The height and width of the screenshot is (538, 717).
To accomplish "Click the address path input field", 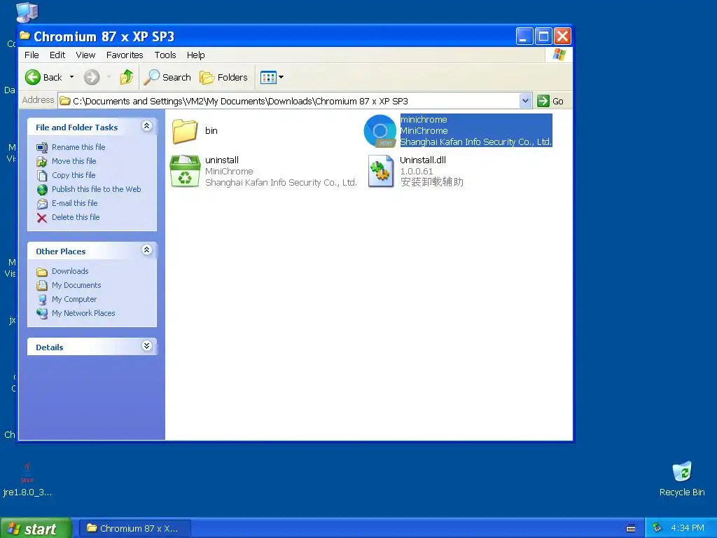I will click(x=295, y=101).
